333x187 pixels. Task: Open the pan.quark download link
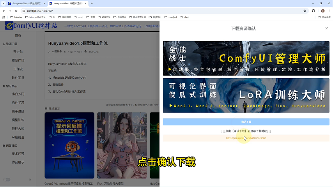246,138
